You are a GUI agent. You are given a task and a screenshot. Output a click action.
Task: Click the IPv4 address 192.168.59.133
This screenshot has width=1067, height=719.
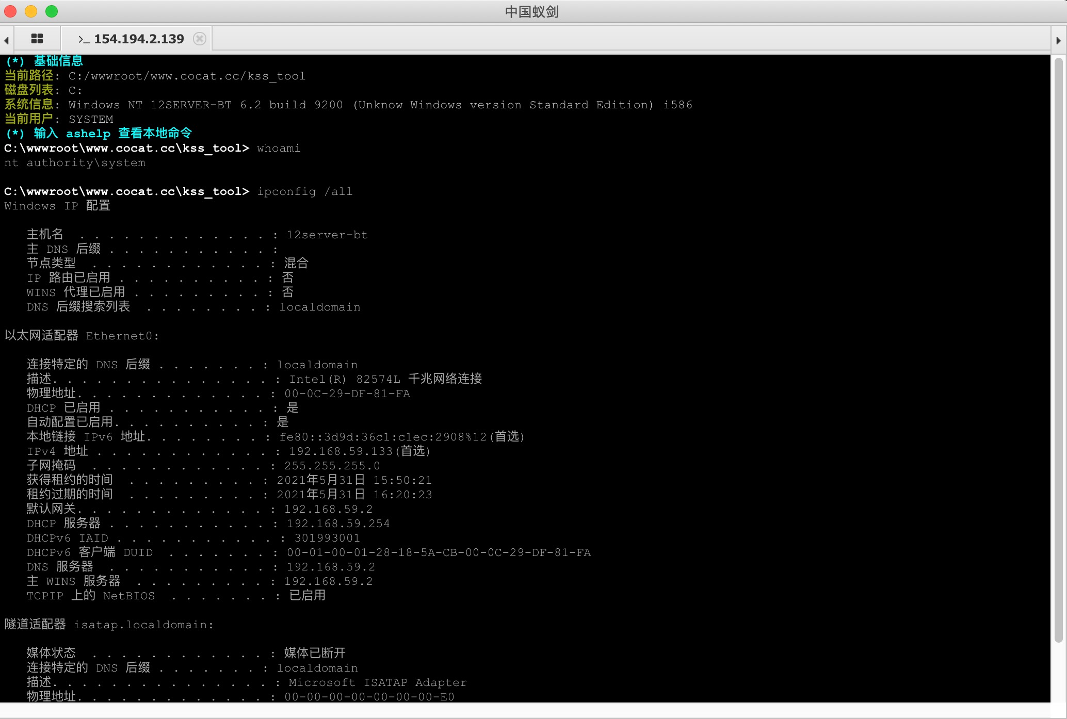[x=341, y=452]
